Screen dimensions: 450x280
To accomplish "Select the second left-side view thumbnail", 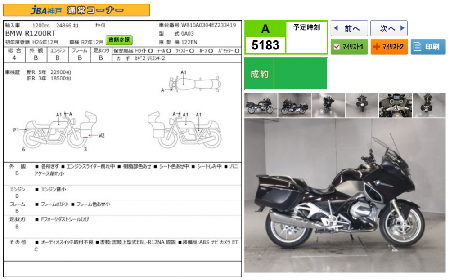I will click(294, 105).
